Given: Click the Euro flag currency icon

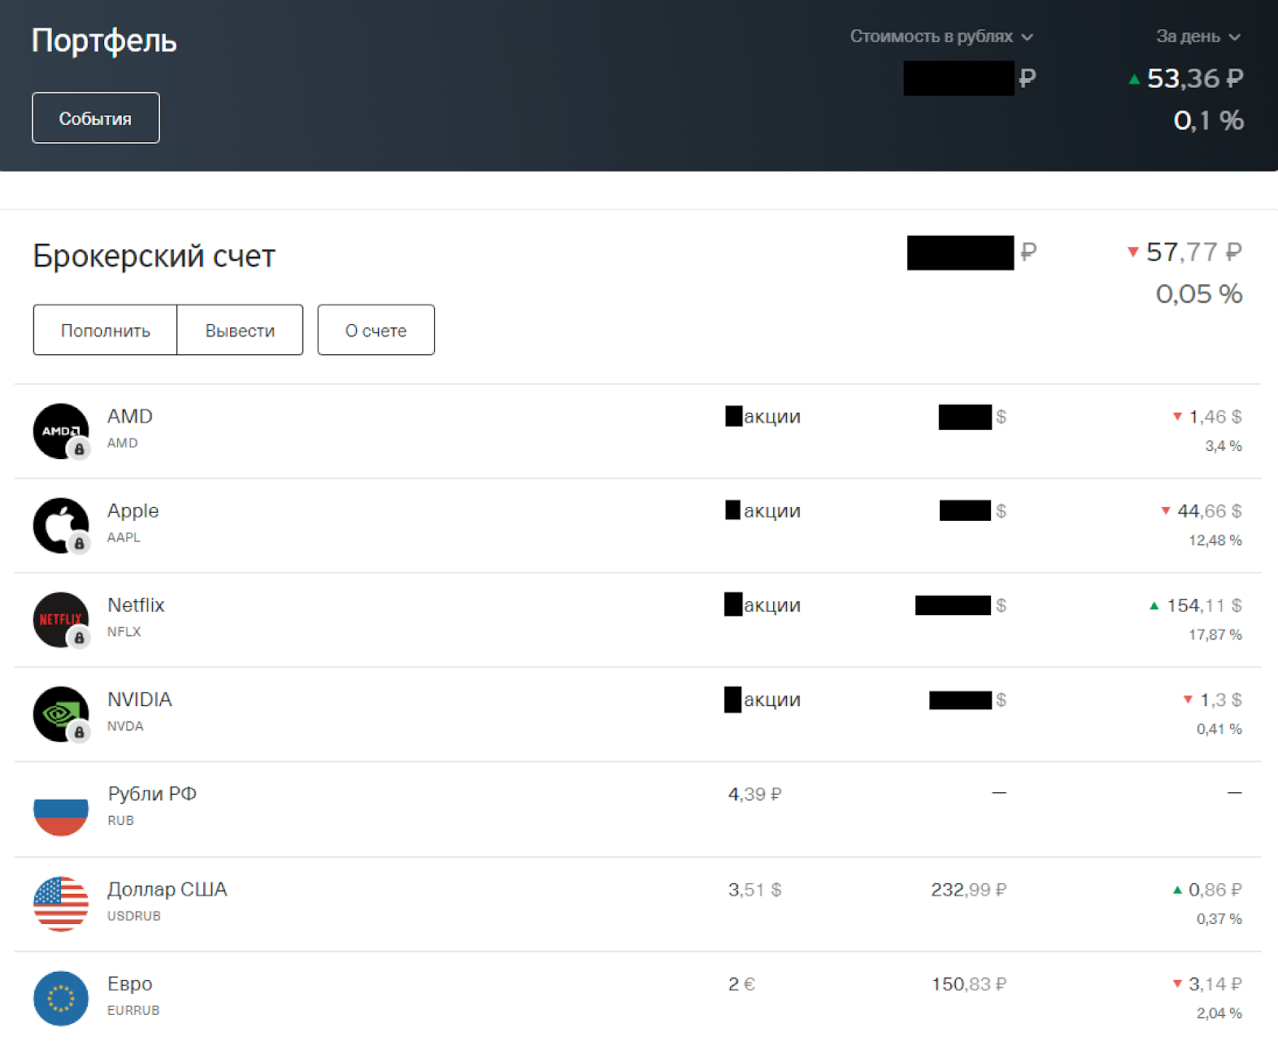Looking at the screenshot, I should (x=61, y=998).
